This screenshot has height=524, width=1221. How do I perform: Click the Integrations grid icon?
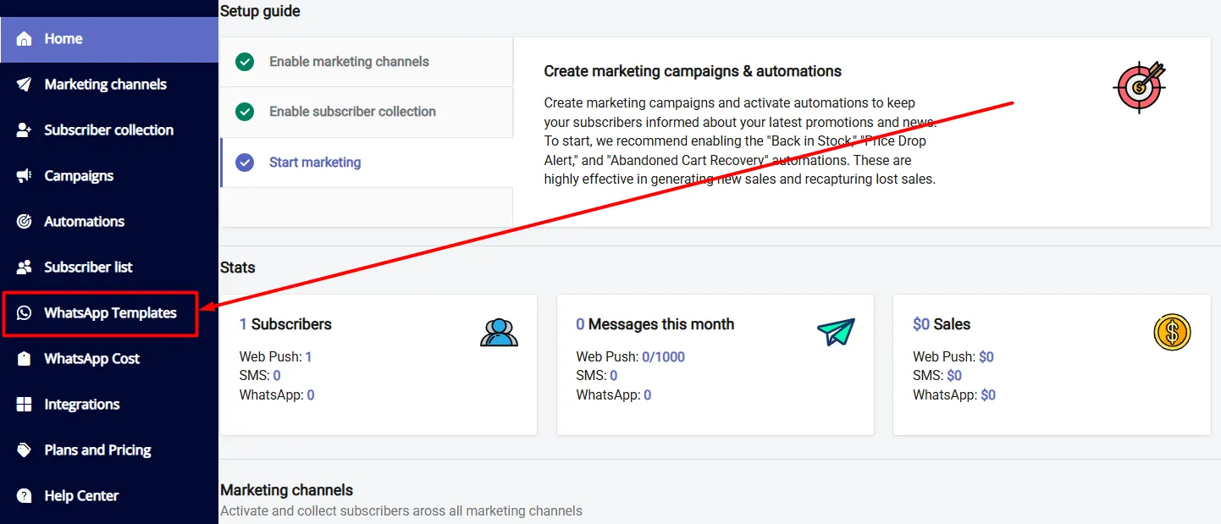pyautogui.click(x=24, y=405)
